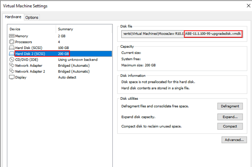This screenshot has height=167, width=252.
Task: Select the Network Adapter 2 row label
Action: point(30,71)
